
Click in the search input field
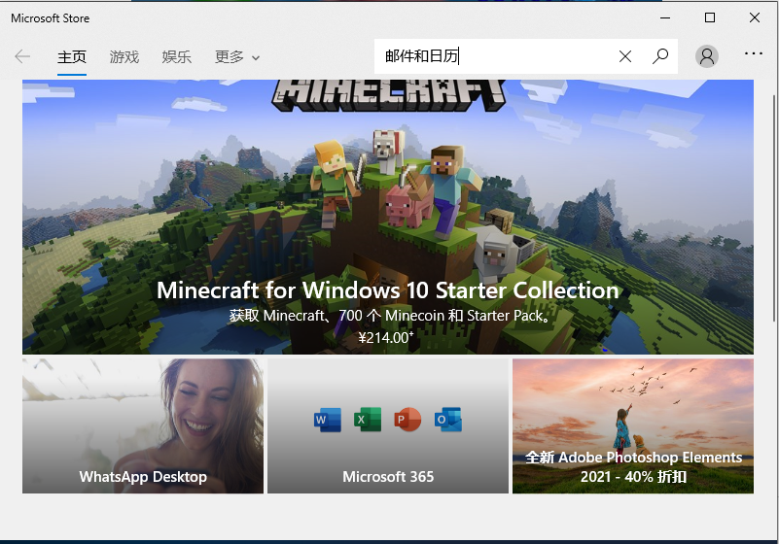click(x=496, y=56)
